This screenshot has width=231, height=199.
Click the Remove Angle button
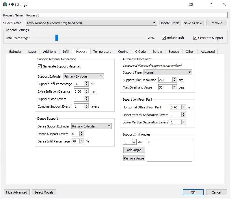coord(134,158)
